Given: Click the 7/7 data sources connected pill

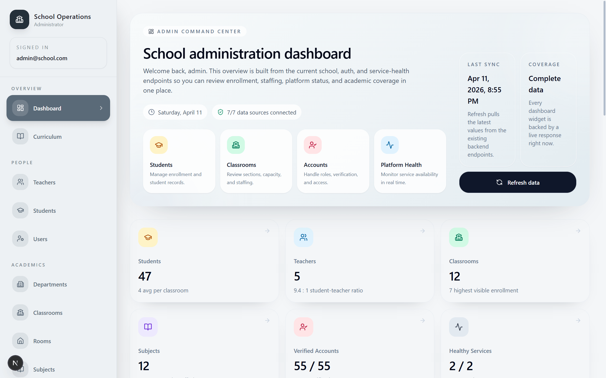Looking at the screenshot, I should pyautogui.click(x=257, y=112).
